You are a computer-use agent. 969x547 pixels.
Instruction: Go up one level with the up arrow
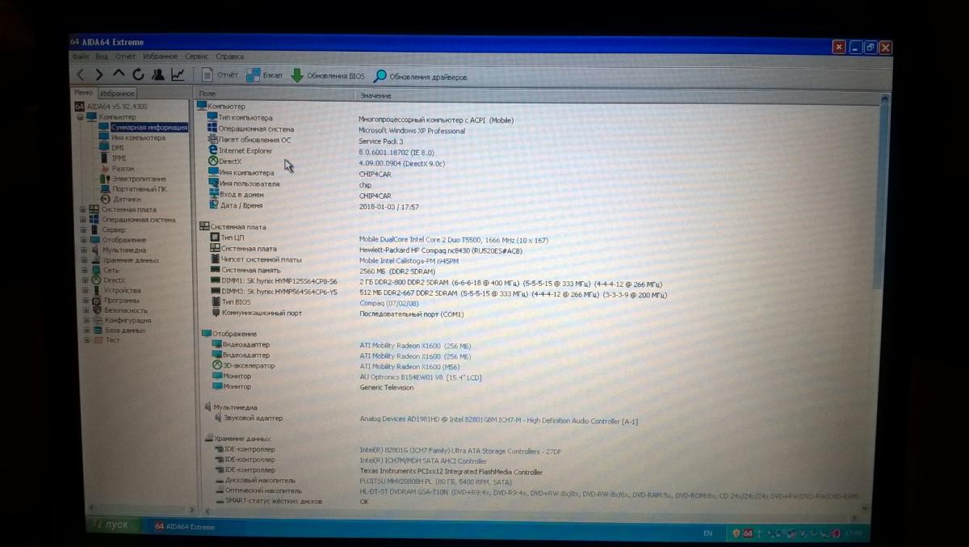click(x=119, y=75)
